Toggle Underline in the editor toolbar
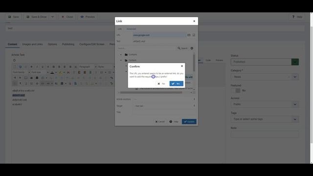Viewport: 313px width, 176px height. click(43, 67)
